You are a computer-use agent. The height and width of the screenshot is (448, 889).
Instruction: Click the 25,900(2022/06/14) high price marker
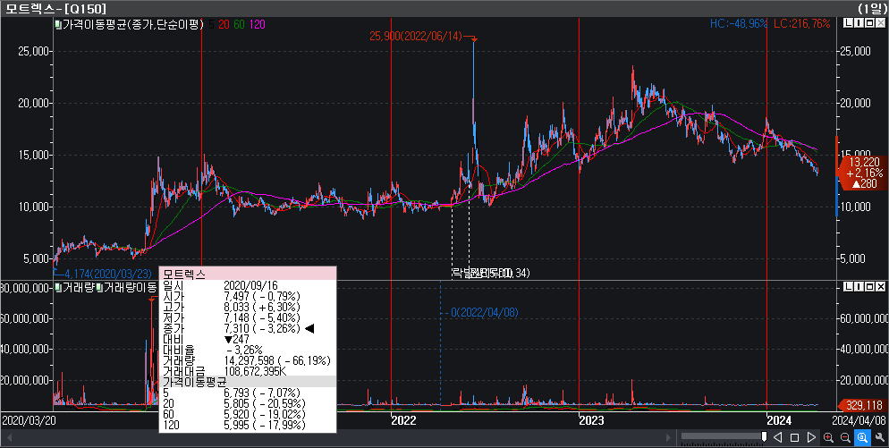(x=416, y=37)
